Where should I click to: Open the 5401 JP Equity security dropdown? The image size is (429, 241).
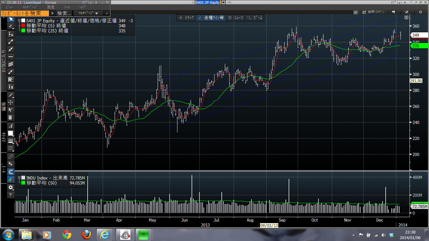pyautogui.click(x=223, y=3)
